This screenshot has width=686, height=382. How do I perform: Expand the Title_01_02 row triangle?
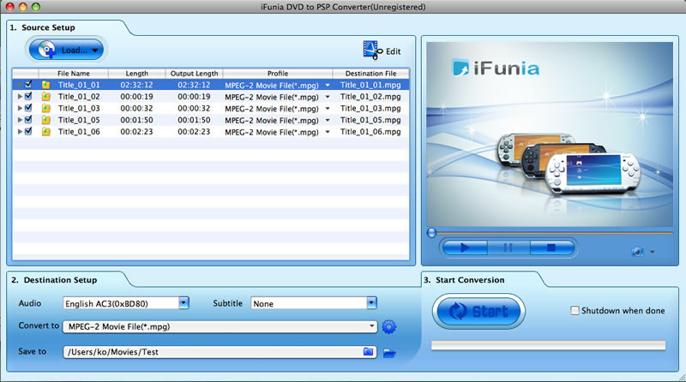[x=20, y=97]
